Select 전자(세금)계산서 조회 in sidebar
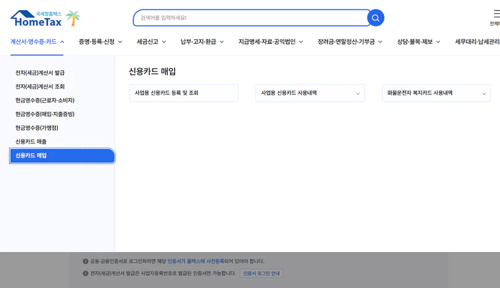Image resolution: width=500 pixels, height=288 pixels. (40, 87)
